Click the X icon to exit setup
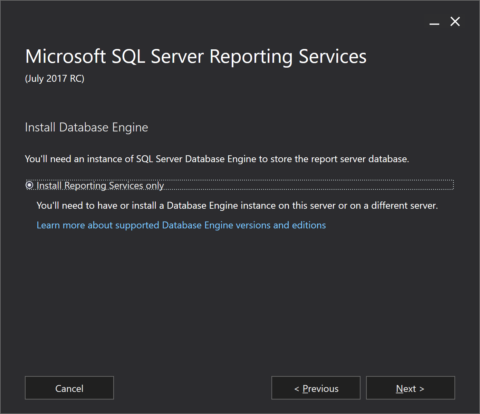480x414 pixels. 455,22
